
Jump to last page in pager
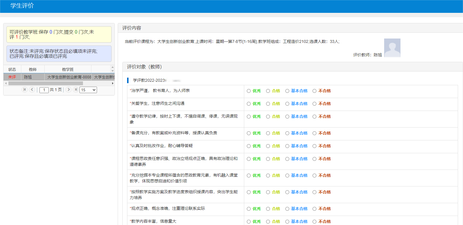coord(76,90)
